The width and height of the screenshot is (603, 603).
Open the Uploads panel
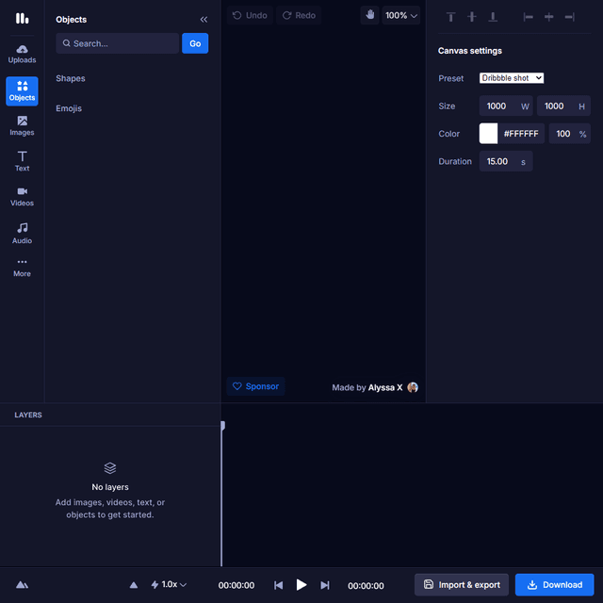coord(22,54)
